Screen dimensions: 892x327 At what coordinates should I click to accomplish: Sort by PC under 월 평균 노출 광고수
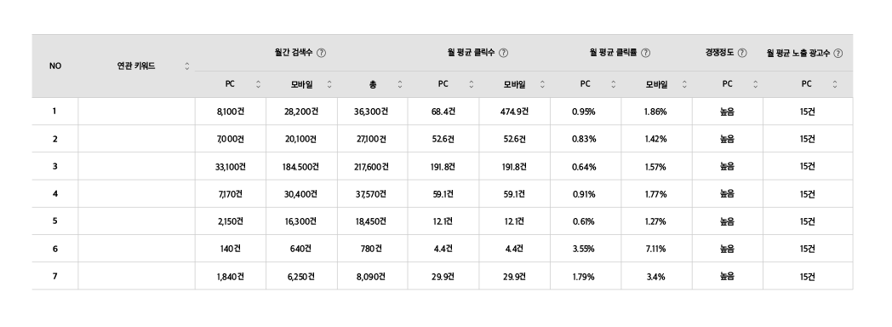click(x=834, y=85)
